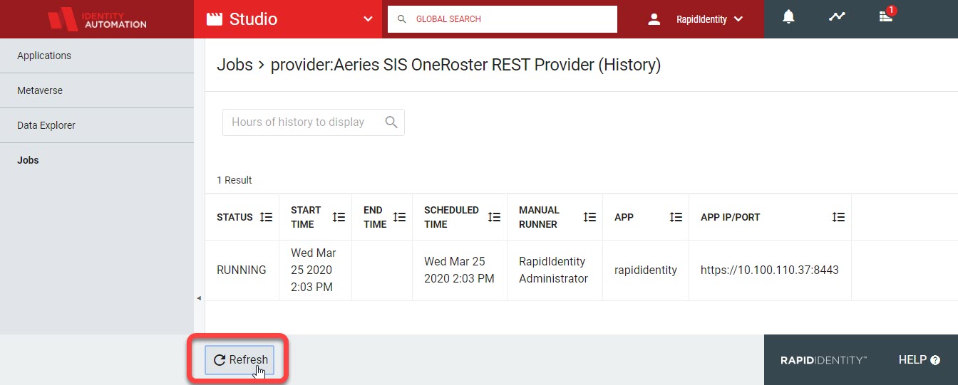This screenshot has height=385, width=958.
Task: Click the 1 Result count text
Action: [x=235, y=180]
